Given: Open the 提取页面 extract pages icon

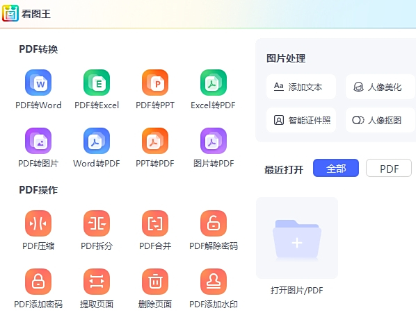Looking at the screenshot, I should [97, 282].
